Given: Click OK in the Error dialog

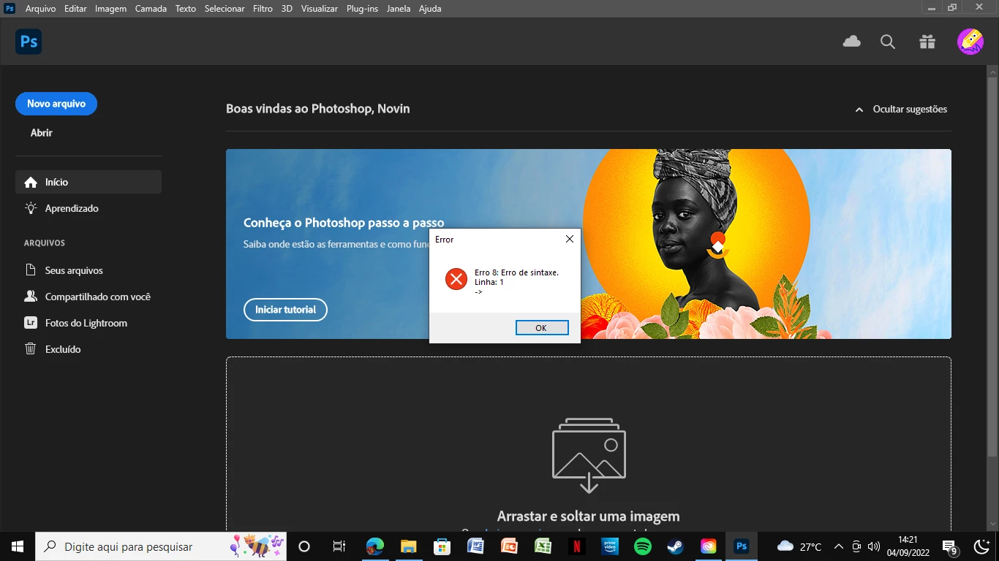Looking at the screenshot, I should coord(542,328).
